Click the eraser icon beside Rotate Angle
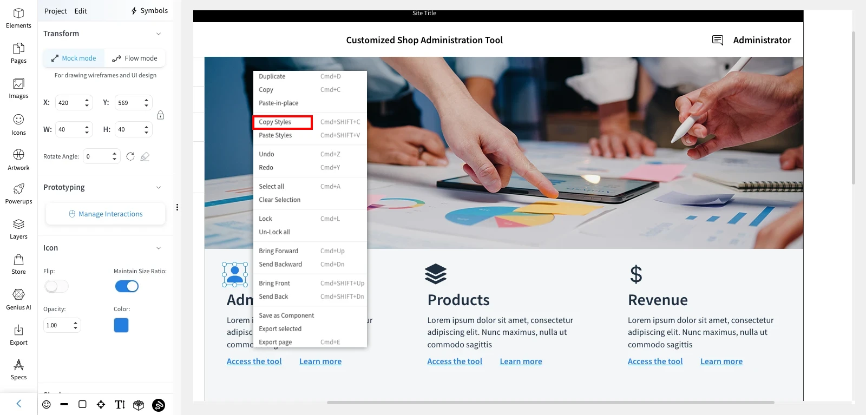 coord(145,156)
